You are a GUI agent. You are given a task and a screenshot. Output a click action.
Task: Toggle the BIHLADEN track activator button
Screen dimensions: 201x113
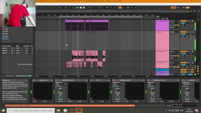click(184, 21)
